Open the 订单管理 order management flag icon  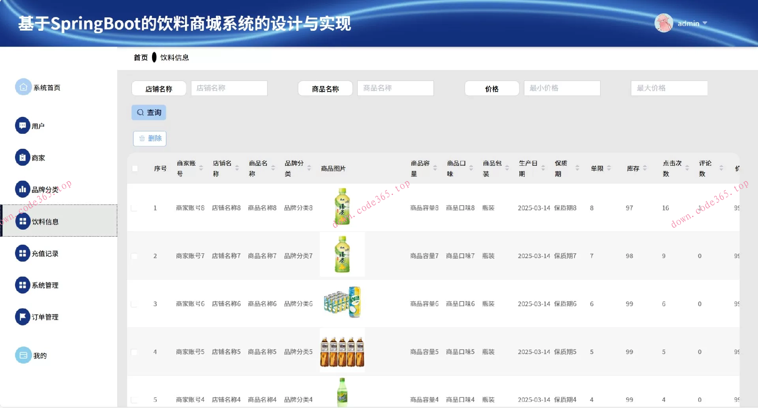click(x=23, y=316)
